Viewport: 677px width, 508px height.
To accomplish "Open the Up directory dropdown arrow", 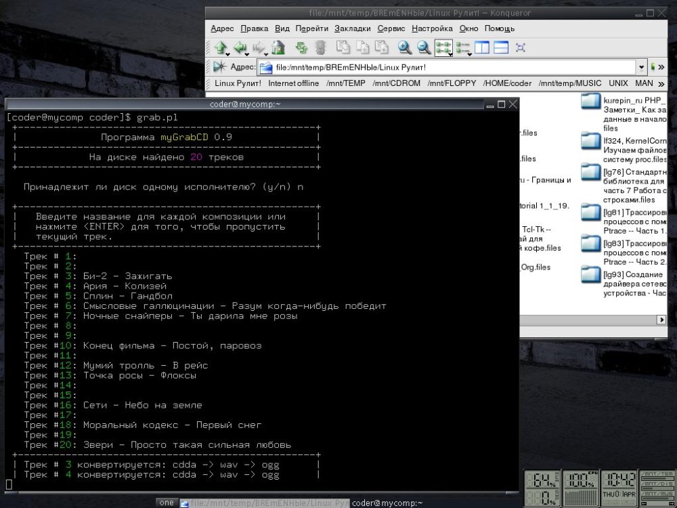I will [227, 54].
